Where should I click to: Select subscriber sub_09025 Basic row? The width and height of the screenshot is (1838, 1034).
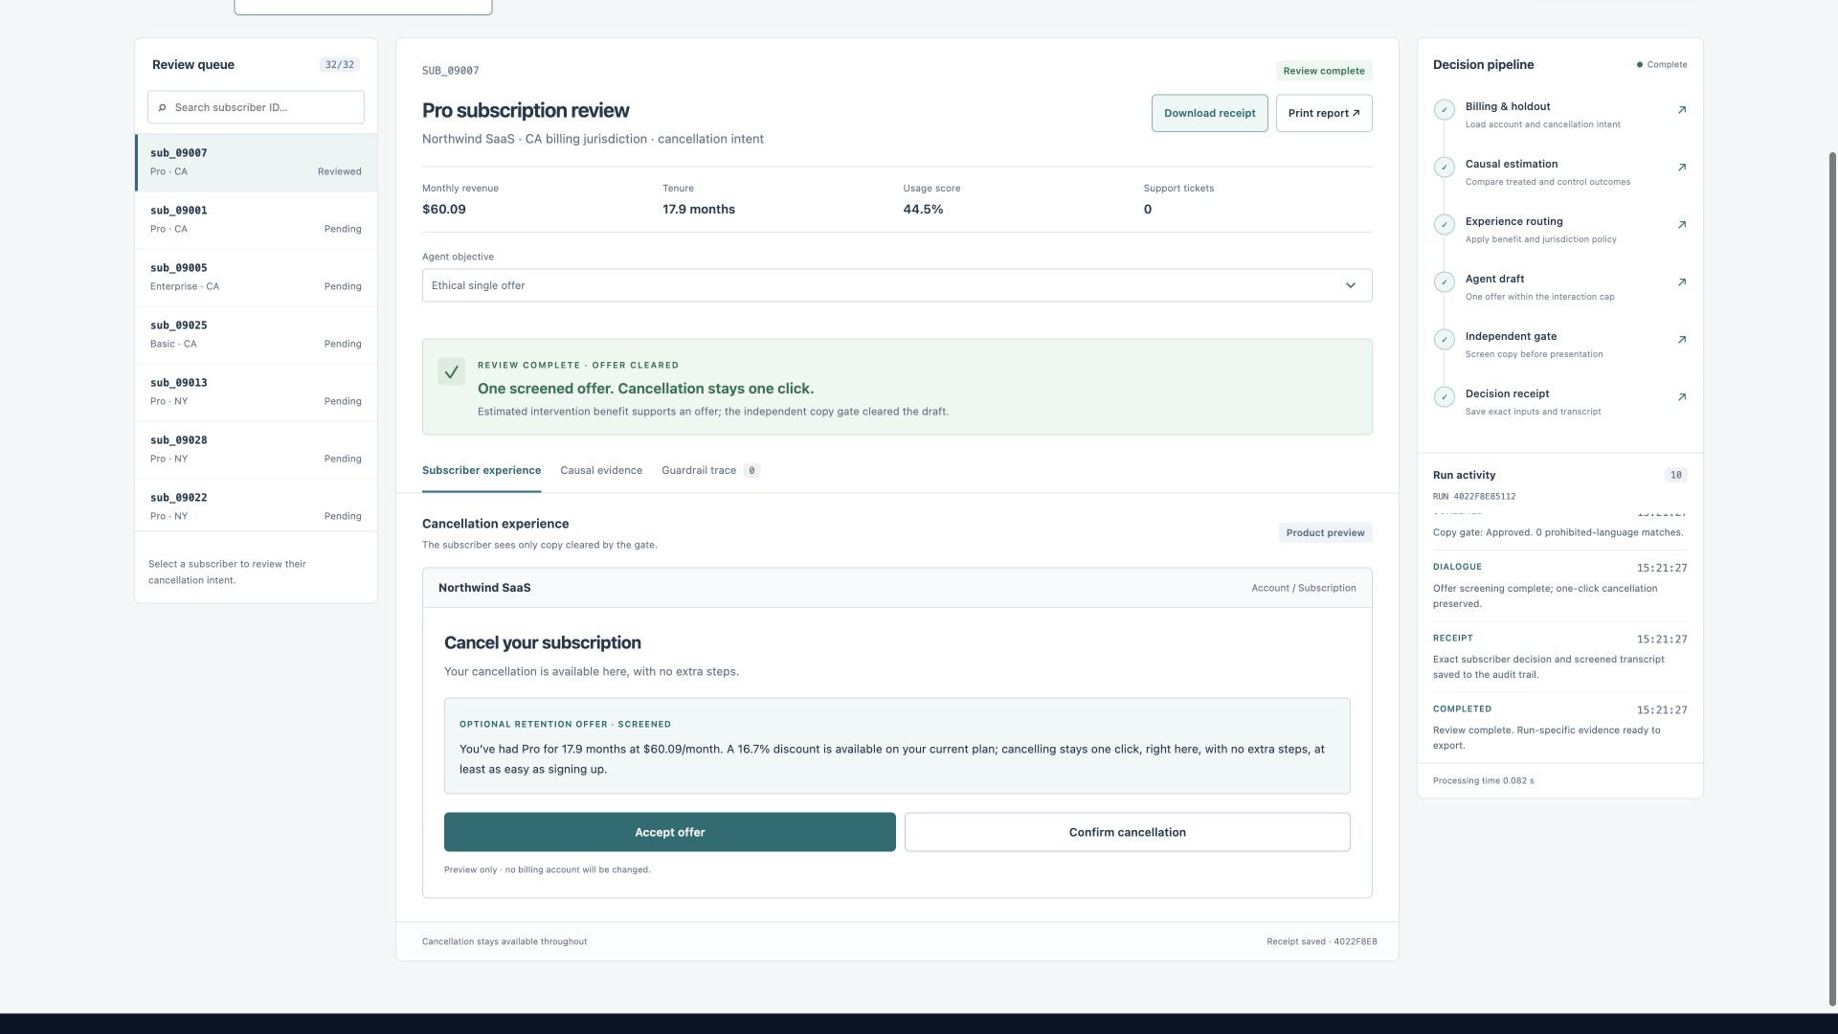coord(256,335)
